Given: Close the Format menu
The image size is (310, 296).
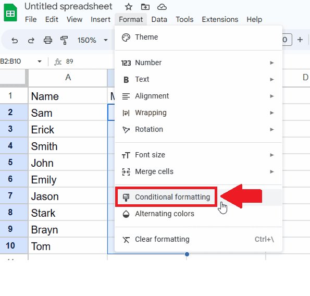Looking at the screenshot, I should (131, 19).
